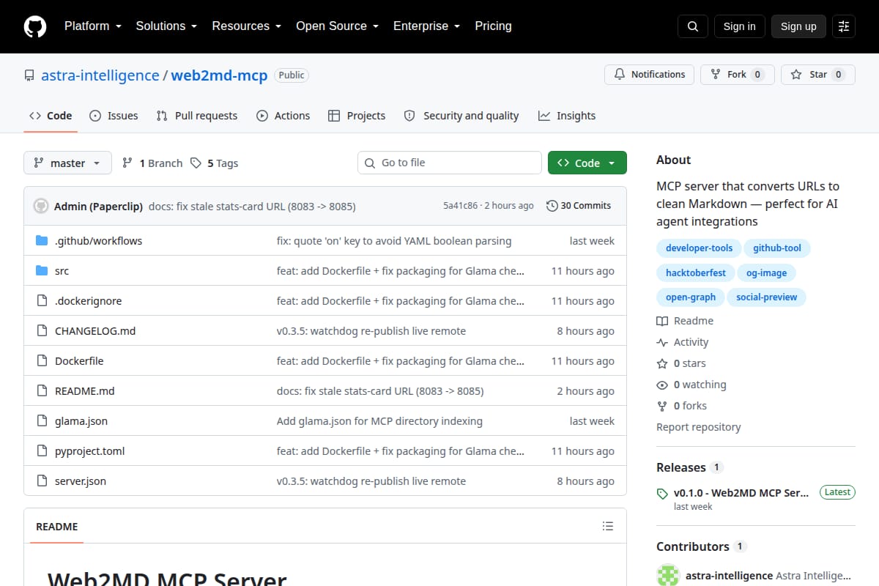This screenshot has width=879, height=586.
Task: Click the .dockerignore file icon
Action: pyautogui.click(x=42, y=301)
